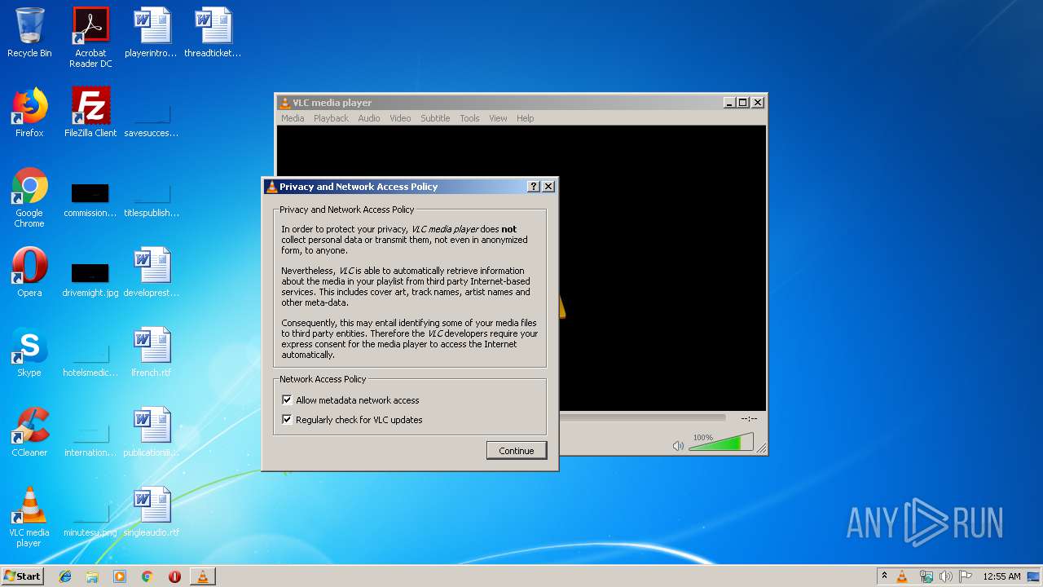The image size is (1043, 587).
Task: Click the VLC playback seek bar
Action: [x=642, y=417]
